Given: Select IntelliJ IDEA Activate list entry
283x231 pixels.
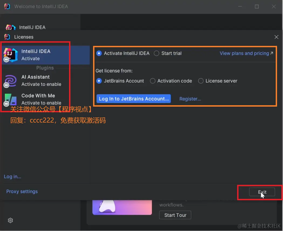Looking at the screenshot, I should [46, 55].
